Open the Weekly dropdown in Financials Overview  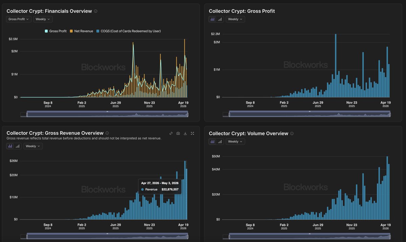(43, 19)
